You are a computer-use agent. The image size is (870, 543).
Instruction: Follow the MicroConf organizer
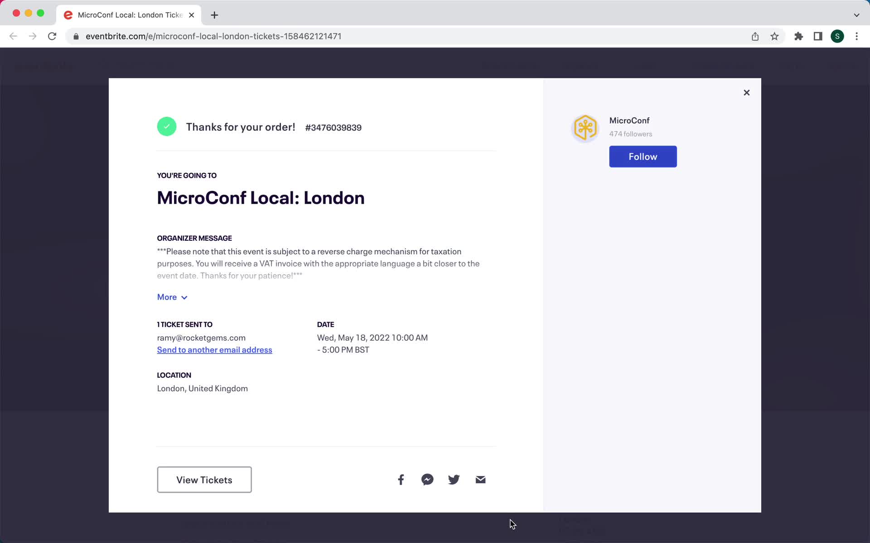(643, 157)
